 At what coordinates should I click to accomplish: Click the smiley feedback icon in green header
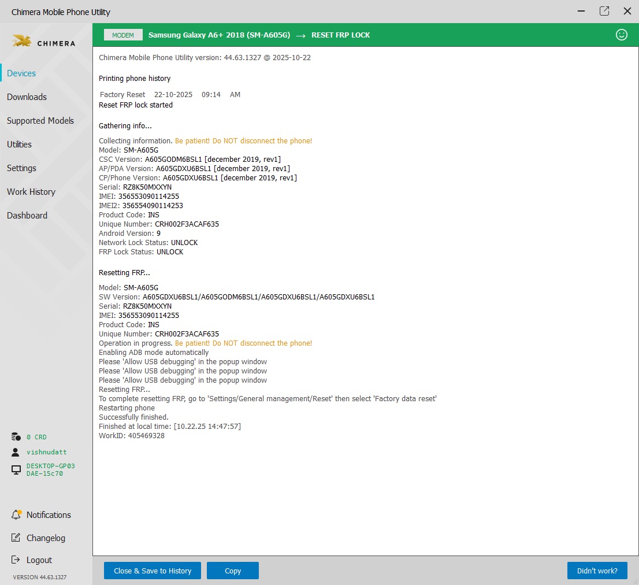coord(621,35)
